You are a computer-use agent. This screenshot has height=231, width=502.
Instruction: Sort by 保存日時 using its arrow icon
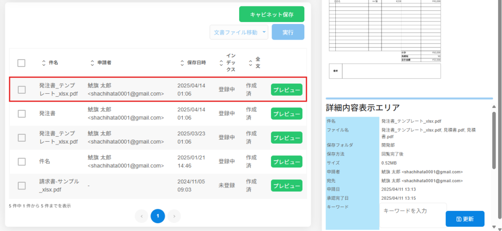(x=182, y=63)
